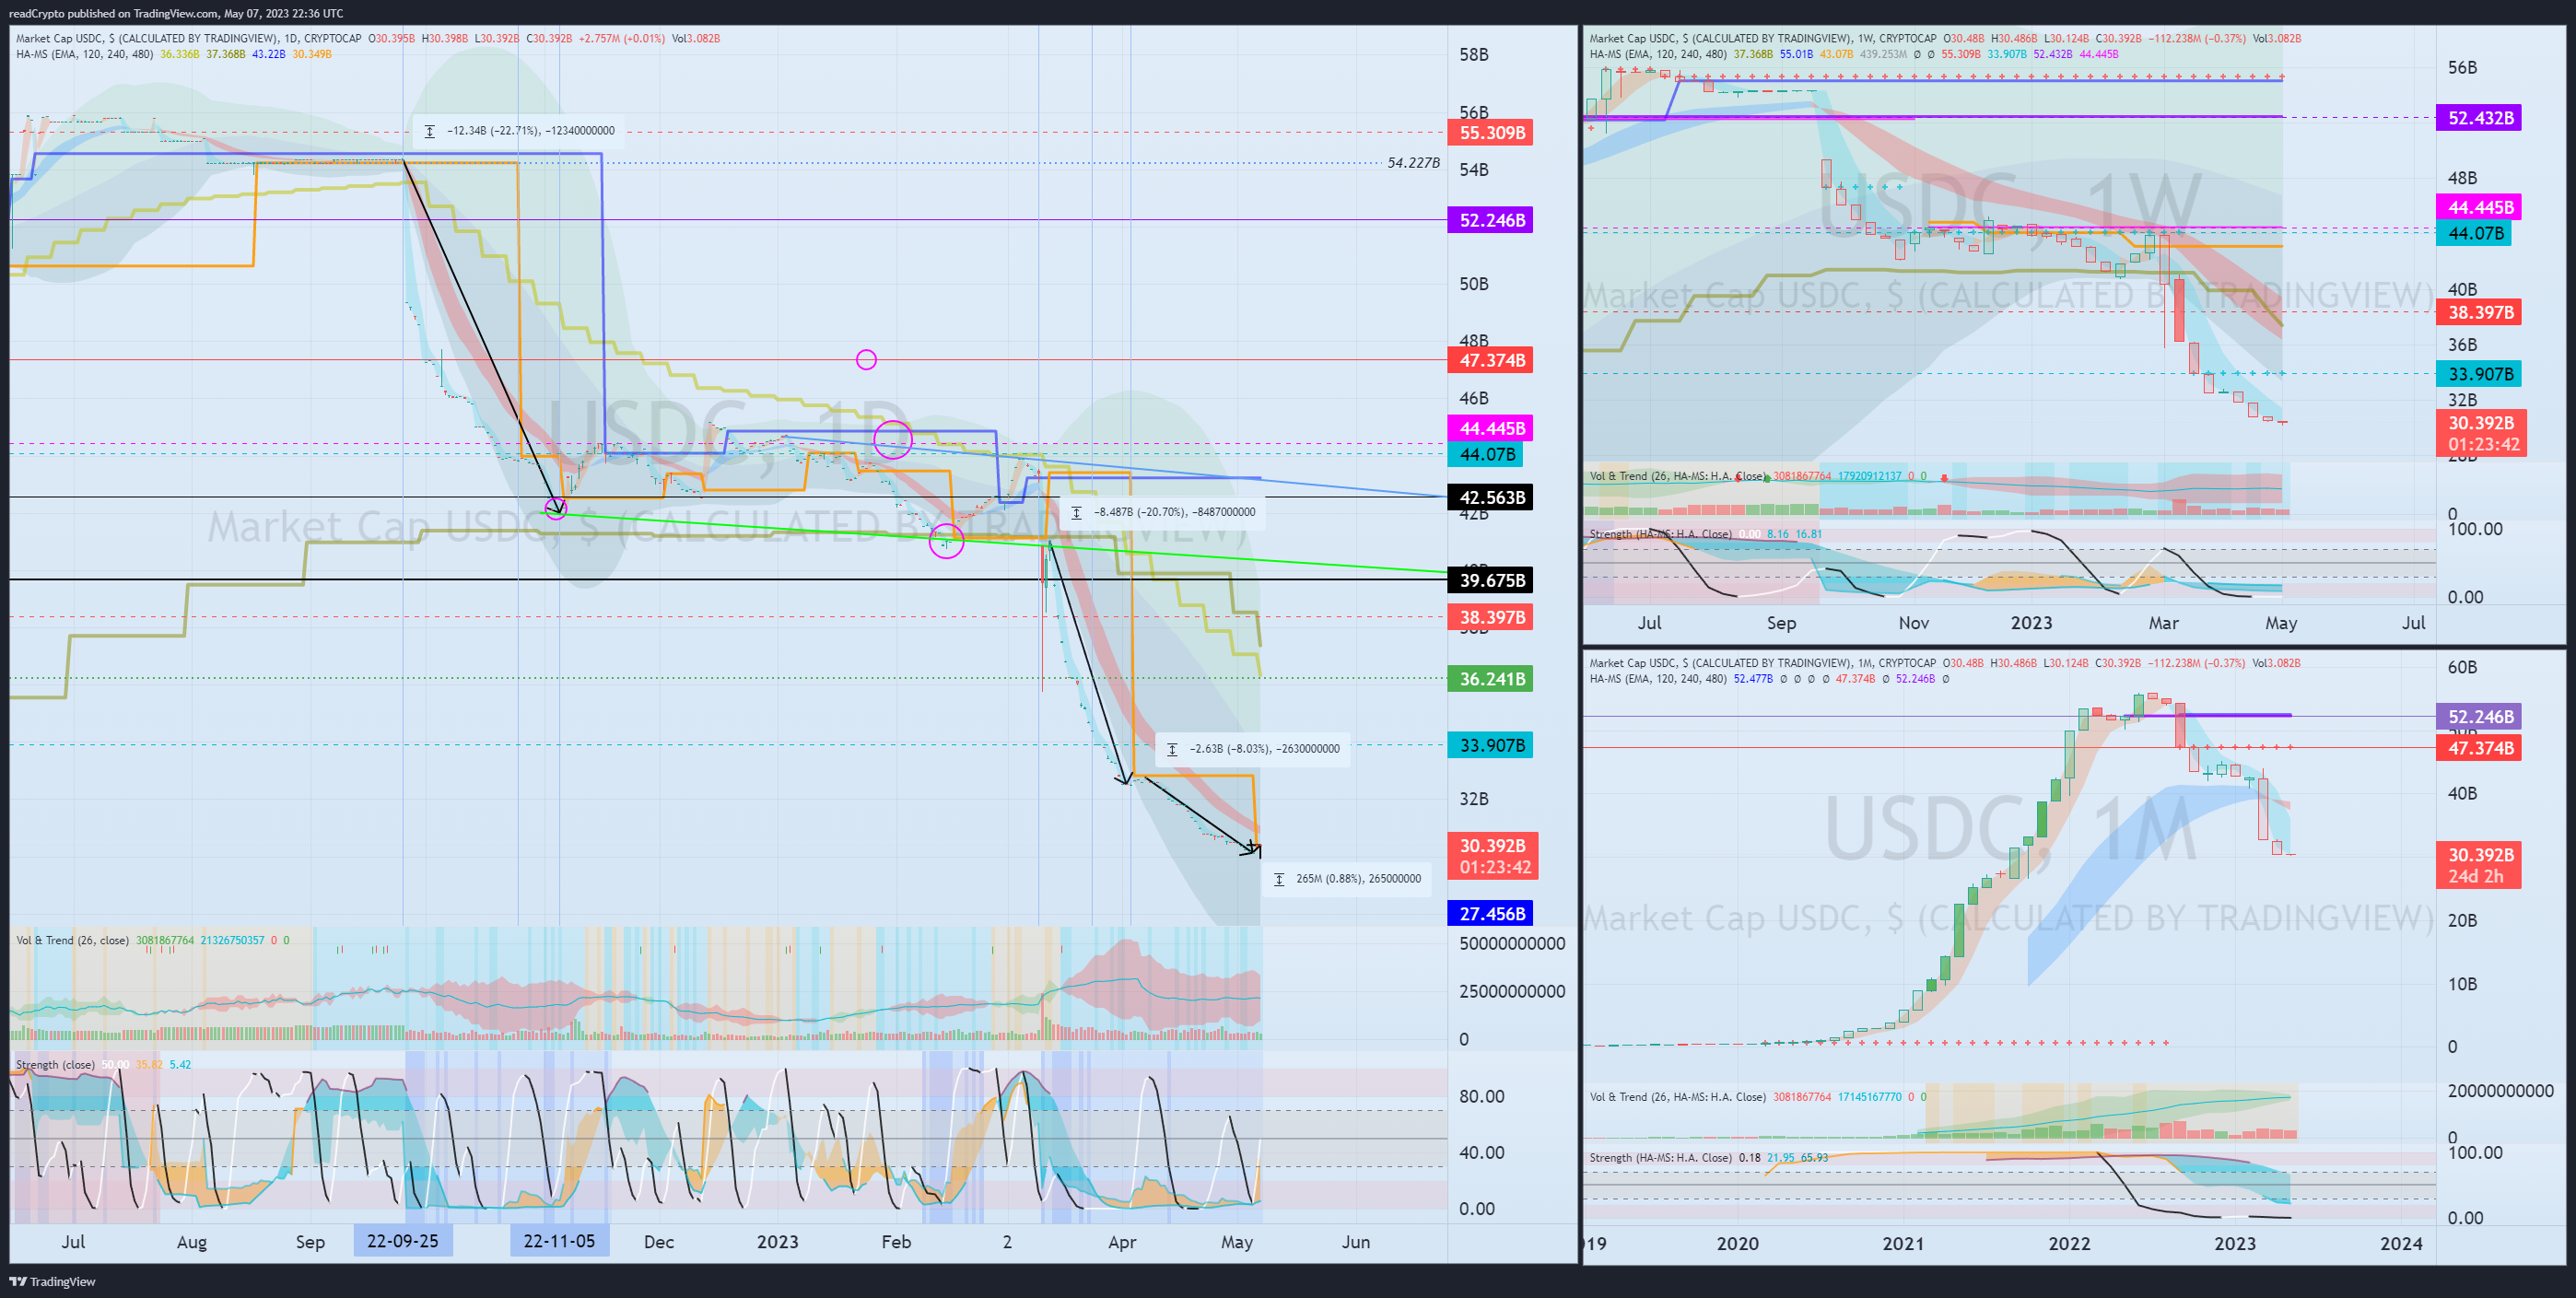This screenshot has width=2576, height=1298.
Task: Click the 2021 label on 1M time axis
Action: (x=1903, y=1243)
